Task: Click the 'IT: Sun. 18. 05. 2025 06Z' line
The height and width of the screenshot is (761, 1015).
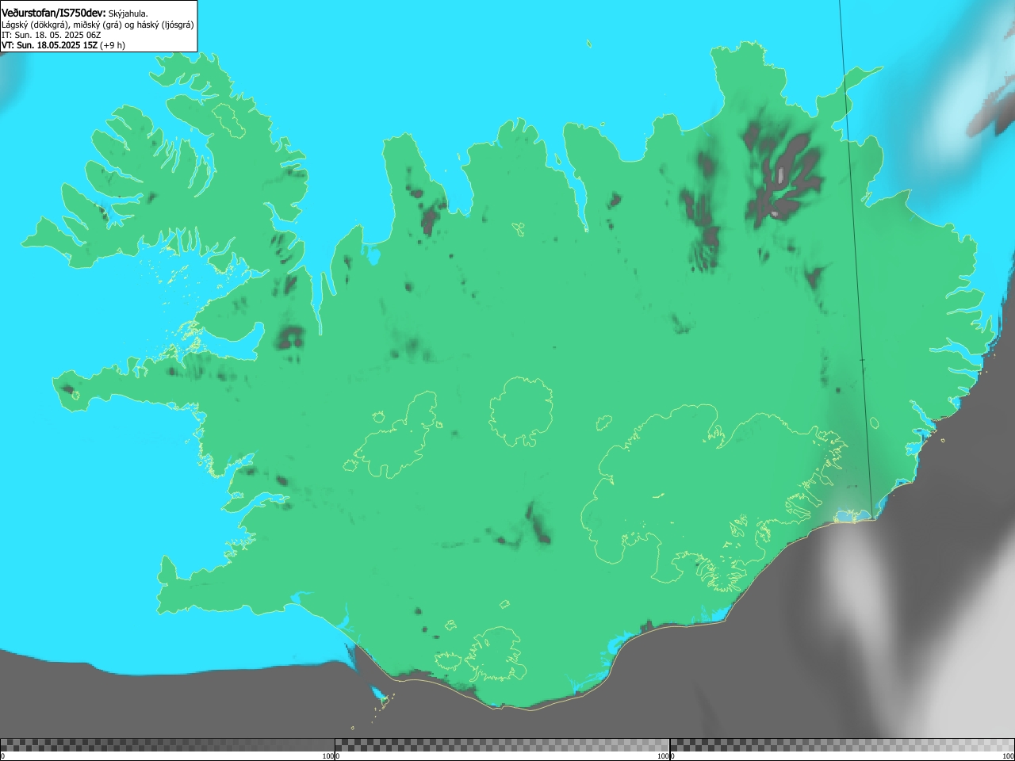Action: (51, 35)
